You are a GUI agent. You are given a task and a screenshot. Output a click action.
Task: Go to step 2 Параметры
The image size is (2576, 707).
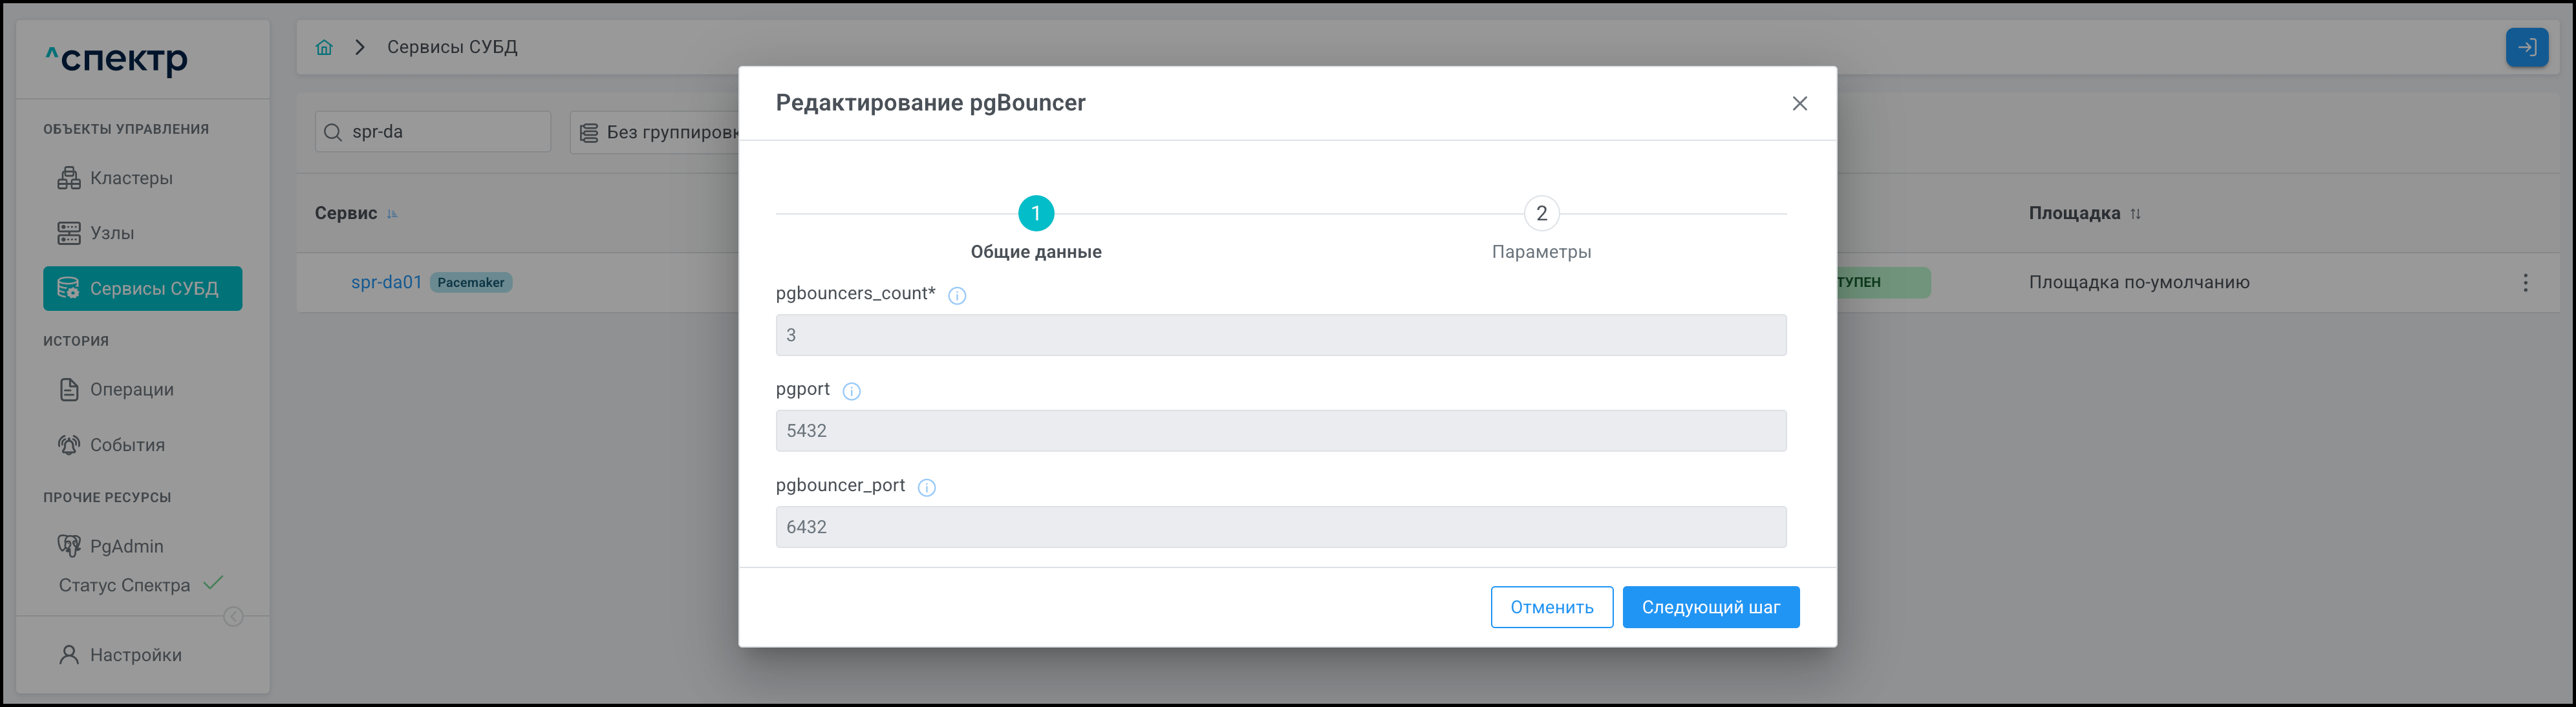1541,213
